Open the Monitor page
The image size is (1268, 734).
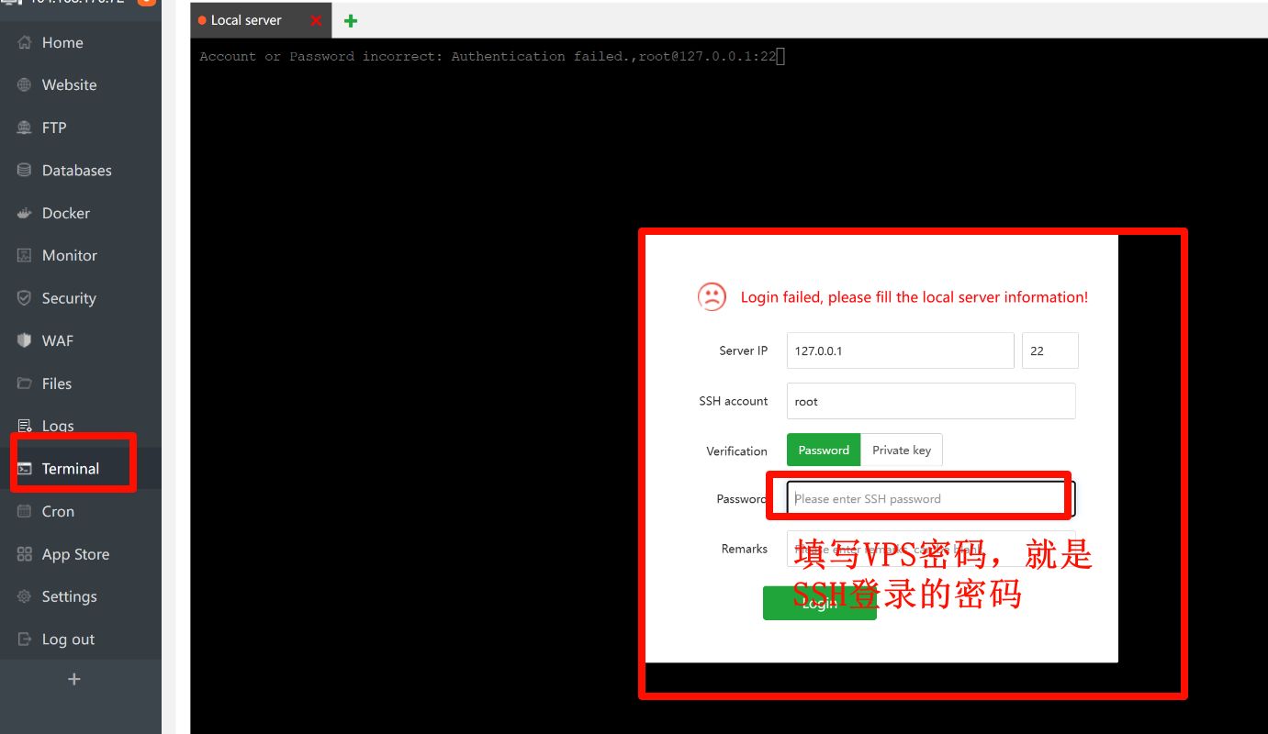81,255
